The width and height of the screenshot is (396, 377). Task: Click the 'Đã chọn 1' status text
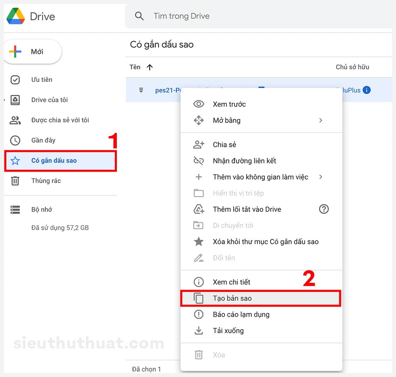tap(146, 369)
